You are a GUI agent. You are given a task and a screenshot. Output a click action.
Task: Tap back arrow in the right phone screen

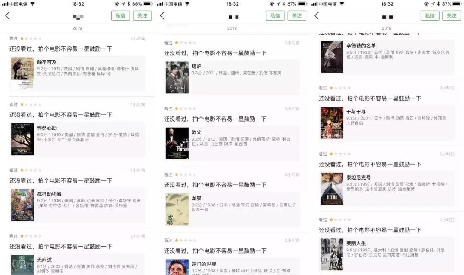(x=317, y=16)
